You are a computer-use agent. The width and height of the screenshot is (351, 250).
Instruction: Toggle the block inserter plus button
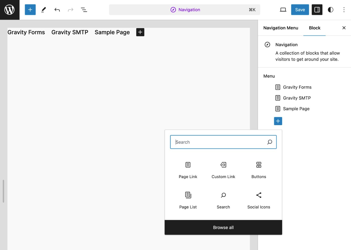[30, 10]
